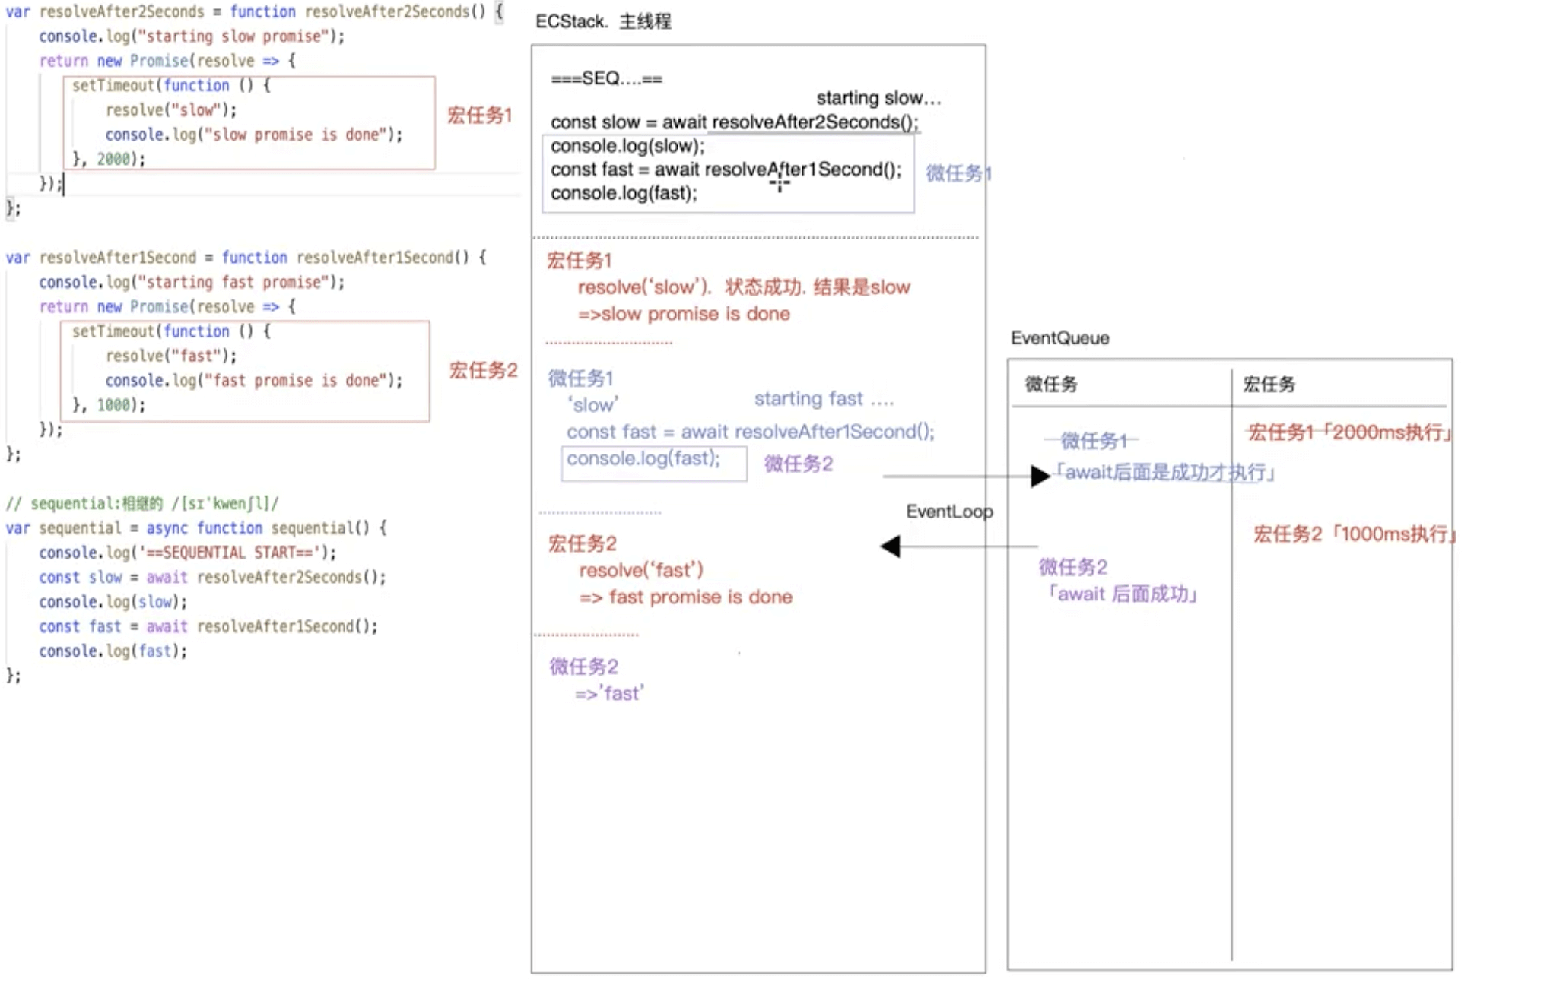Click the ECStack 主线程 heading

click(603, 21)
